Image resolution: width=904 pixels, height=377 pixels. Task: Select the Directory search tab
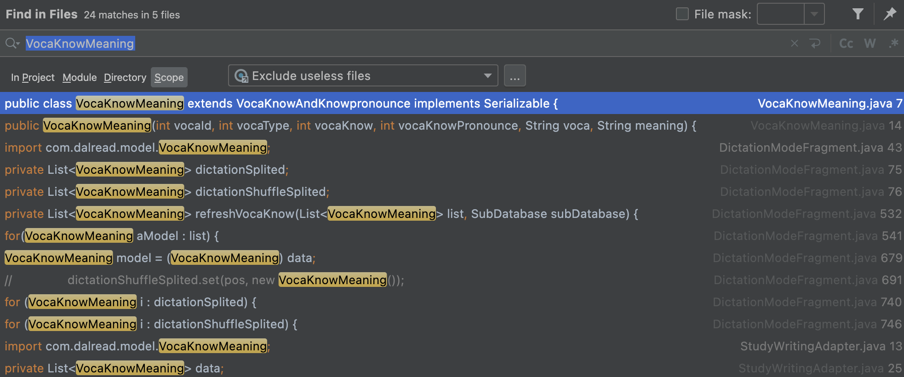[x=125, y=77]
